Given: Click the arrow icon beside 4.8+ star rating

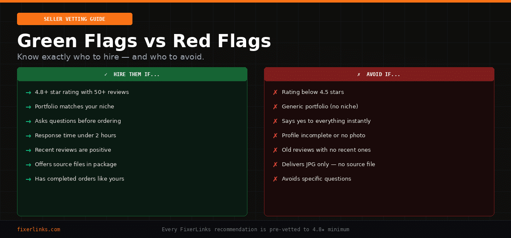Looking at the screenshot, I should click(x=28, y=93).
